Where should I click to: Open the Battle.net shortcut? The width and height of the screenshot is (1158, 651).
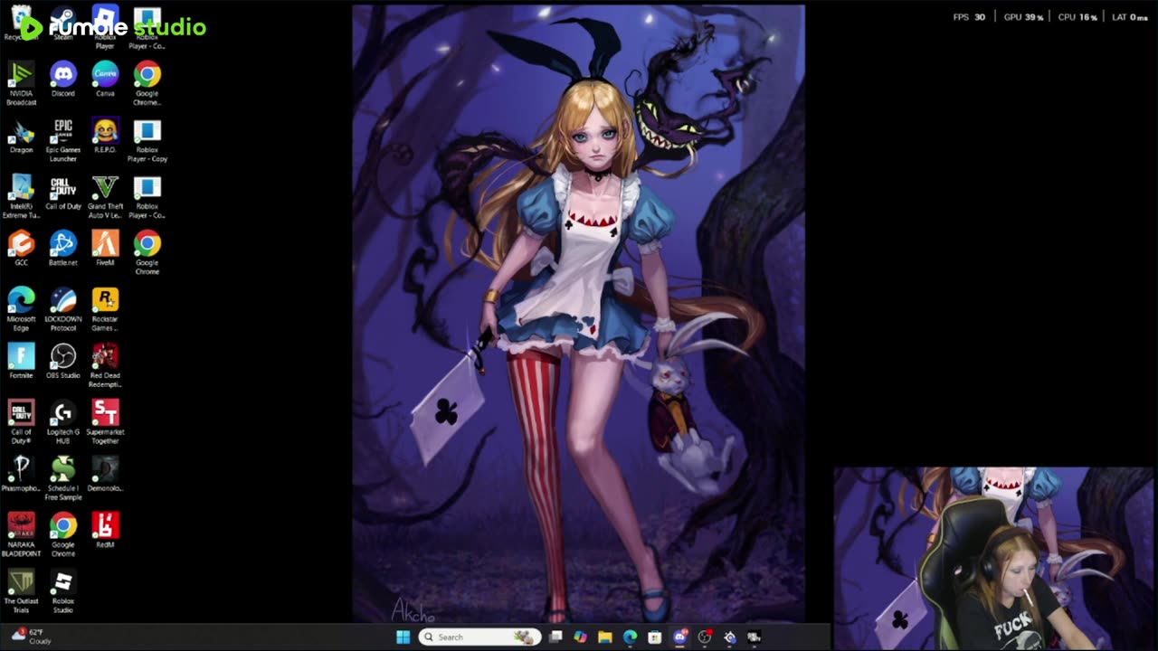63,249
